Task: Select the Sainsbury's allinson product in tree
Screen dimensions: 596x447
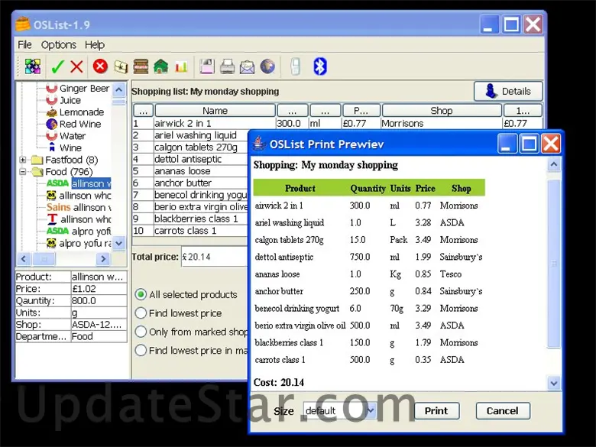Action: click(x=79, y=207)
